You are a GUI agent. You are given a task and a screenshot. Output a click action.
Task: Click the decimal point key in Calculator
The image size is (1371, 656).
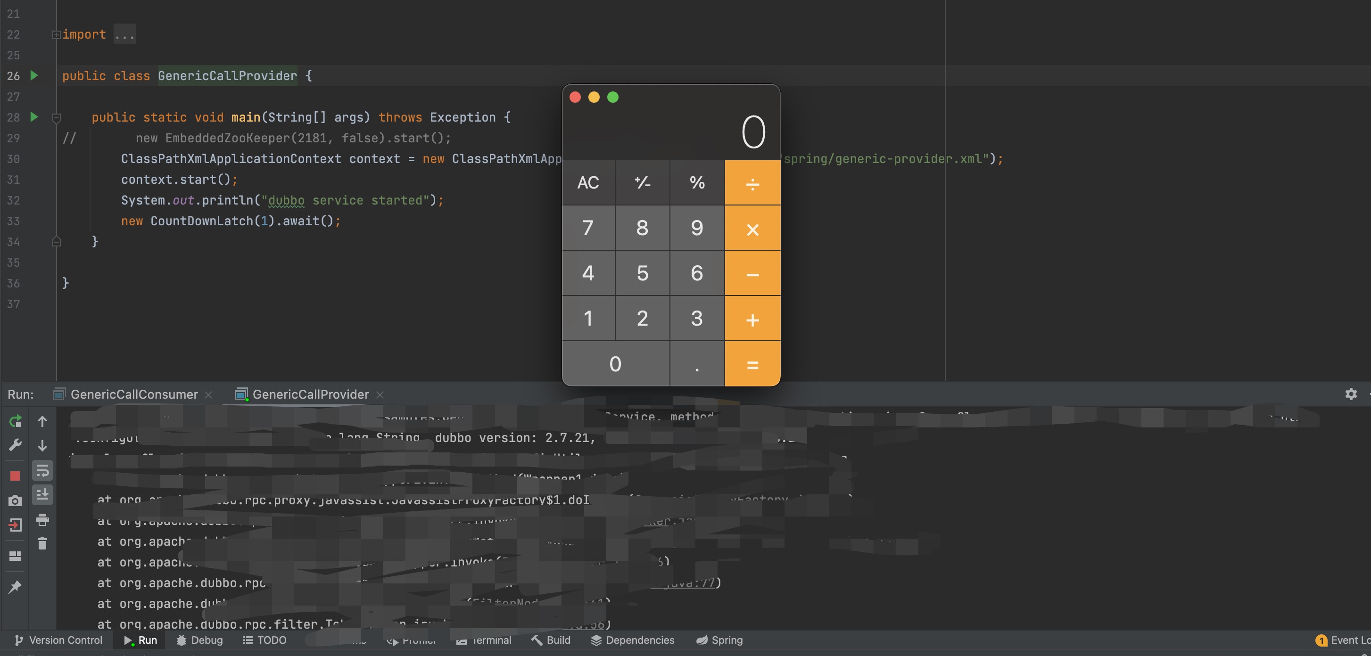[x=697, y=364]
